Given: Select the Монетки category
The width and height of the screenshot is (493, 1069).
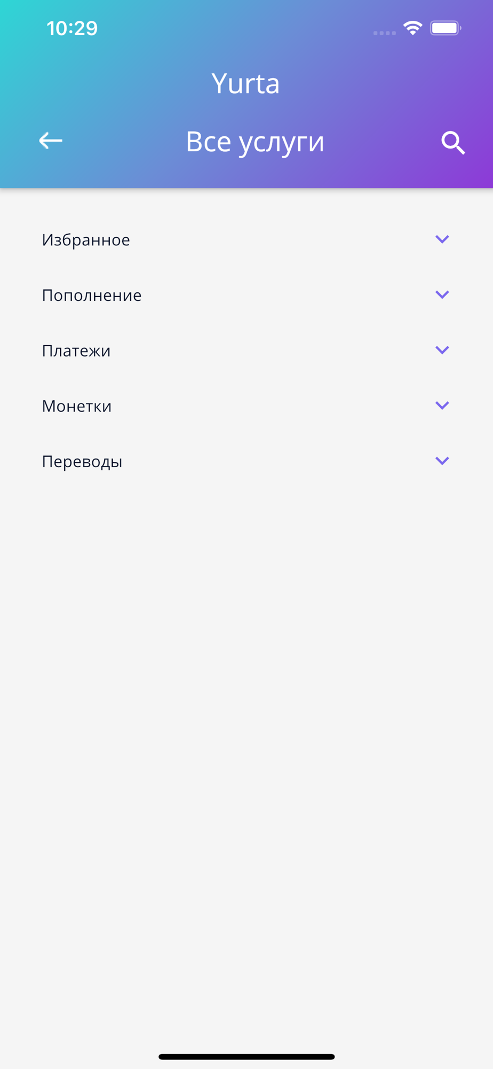Looking at the screenshot, I should [x=77, y=406].
